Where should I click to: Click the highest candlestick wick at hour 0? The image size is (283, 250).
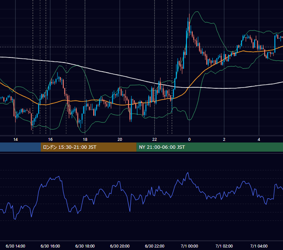(189, 17)
